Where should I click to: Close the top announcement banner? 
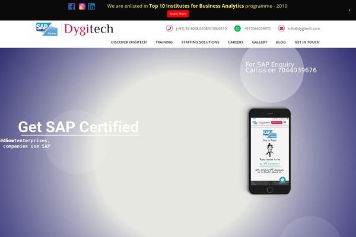pyautogui.click(x=349, y=10)
